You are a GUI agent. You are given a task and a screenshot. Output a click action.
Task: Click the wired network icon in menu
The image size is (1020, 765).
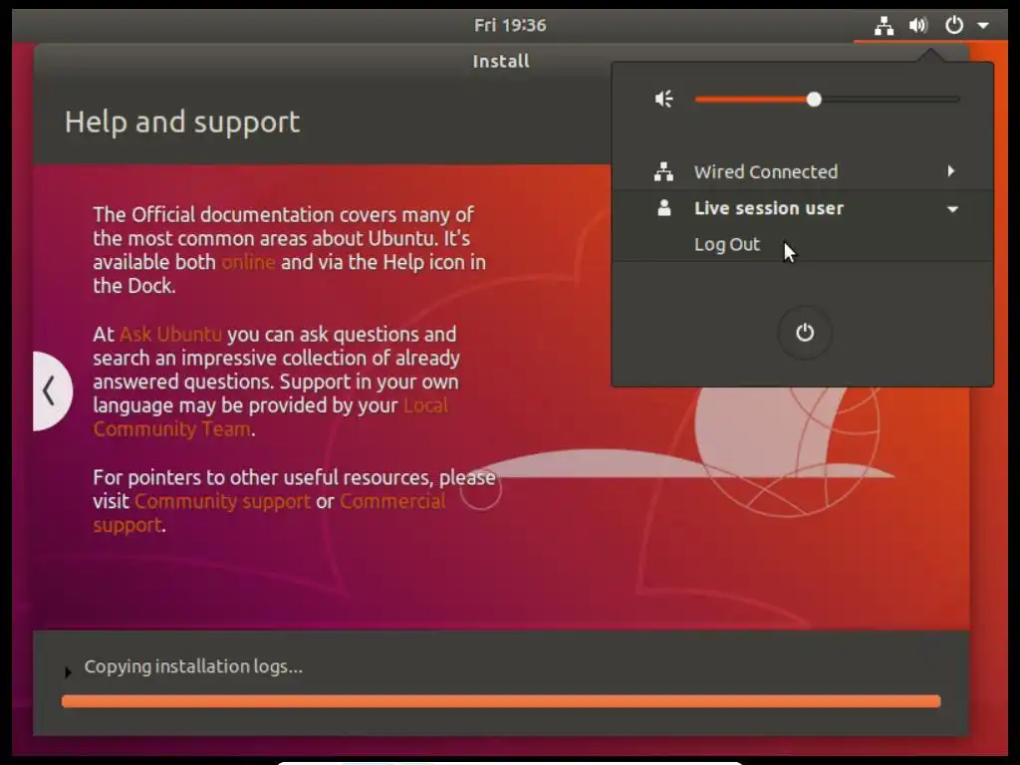(663, 171)
